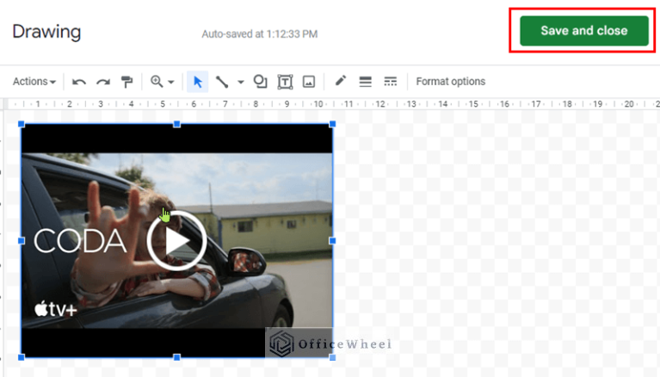Click the bottom-right resize handle of the image
This screenshot has width=660, height=377.
332,357
